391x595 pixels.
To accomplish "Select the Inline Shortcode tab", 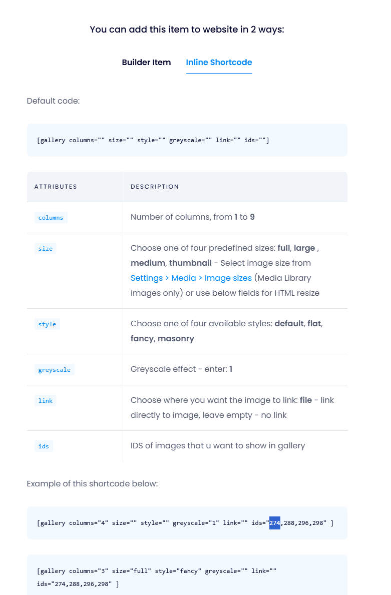I will (x=219, y=63).
